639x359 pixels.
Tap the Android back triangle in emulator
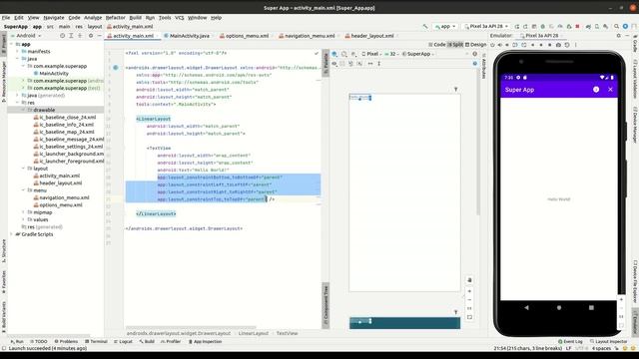tap(526, 308)
